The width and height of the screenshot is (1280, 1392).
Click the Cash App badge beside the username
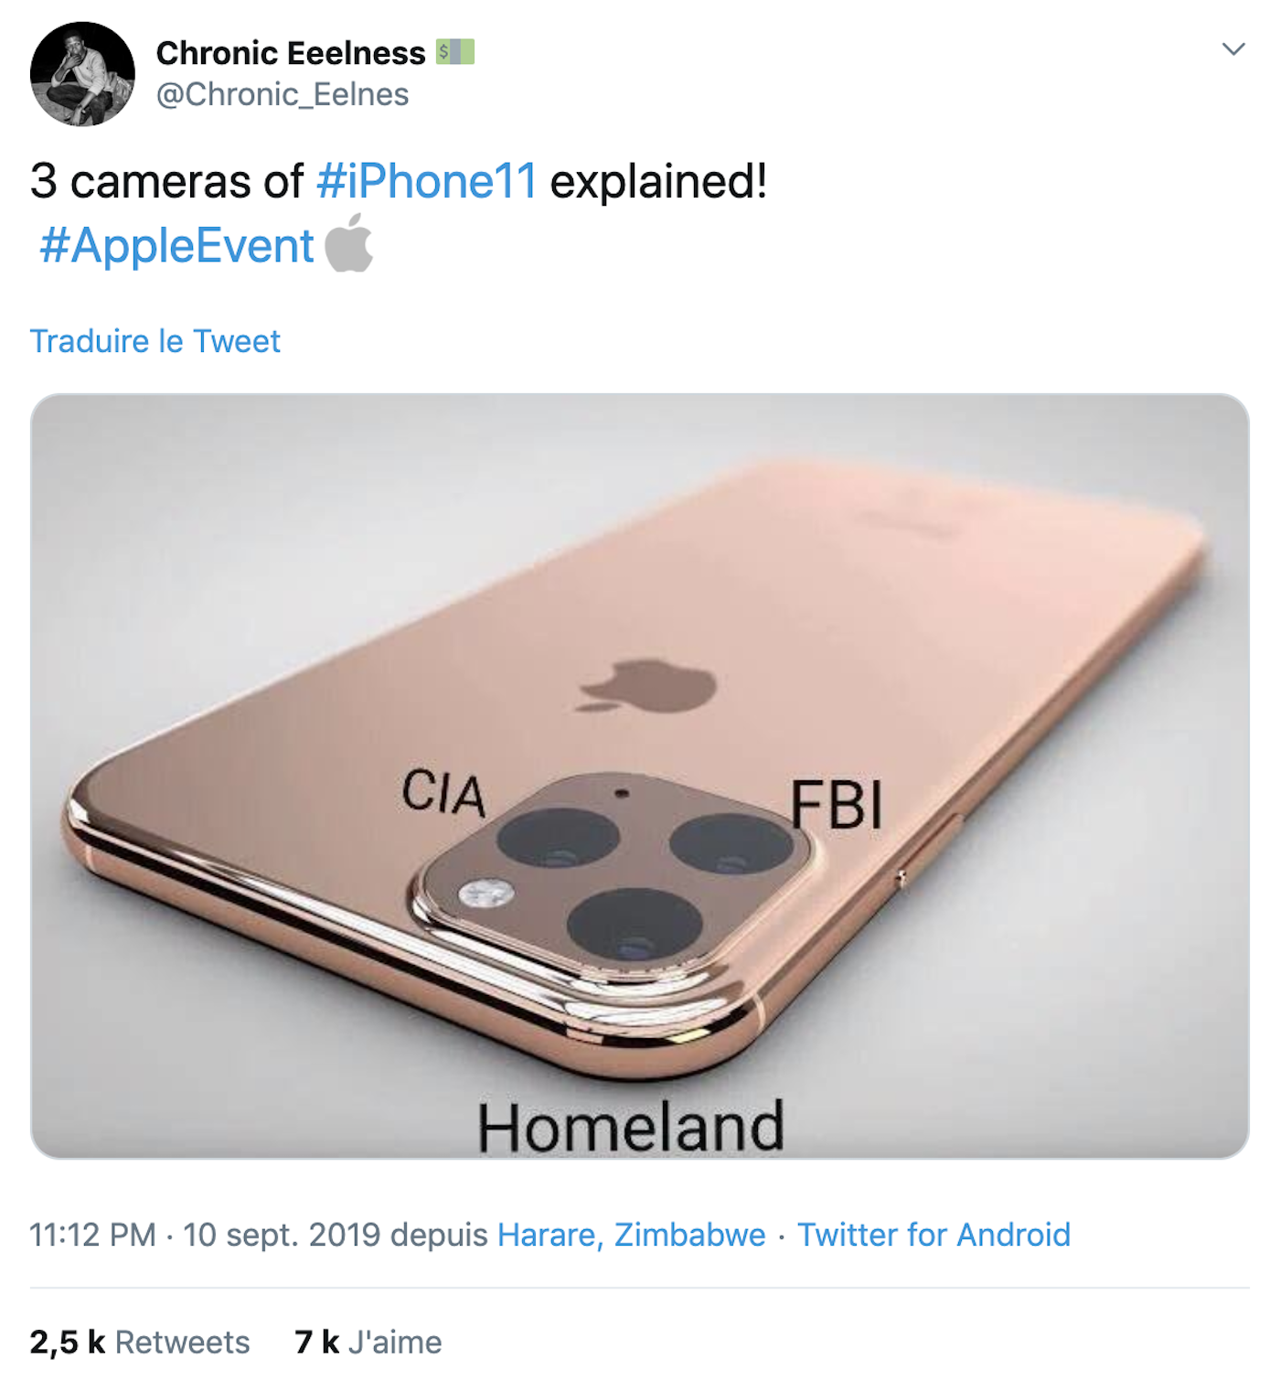pyautogui.click(x=456, y=52)
